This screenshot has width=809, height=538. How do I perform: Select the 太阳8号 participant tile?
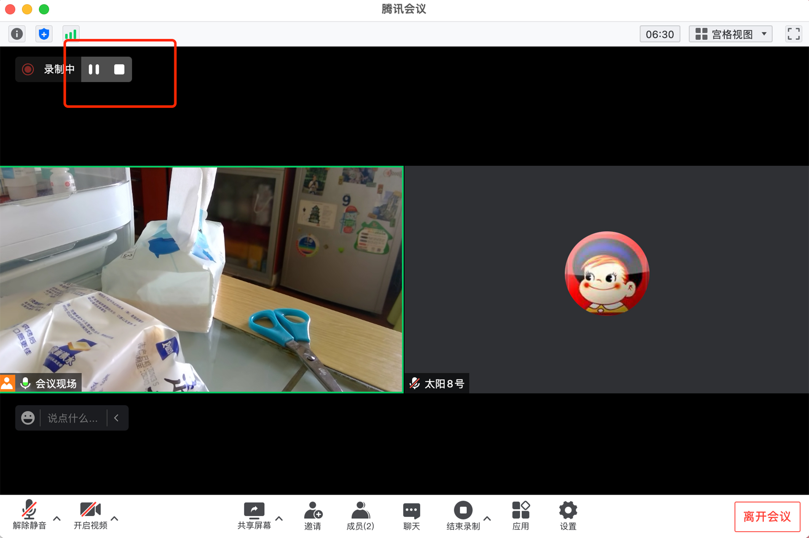tap(606, 279)
